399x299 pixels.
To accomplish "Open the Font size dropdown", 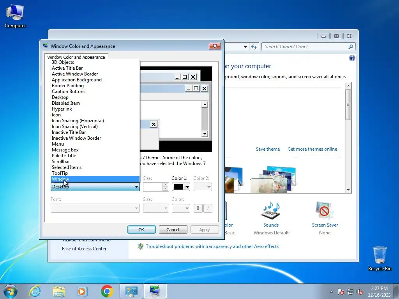I will coord(156,208).
